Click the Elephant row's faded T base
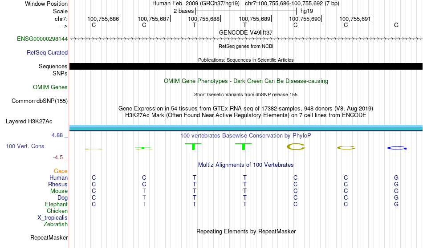 coord(144,205)
